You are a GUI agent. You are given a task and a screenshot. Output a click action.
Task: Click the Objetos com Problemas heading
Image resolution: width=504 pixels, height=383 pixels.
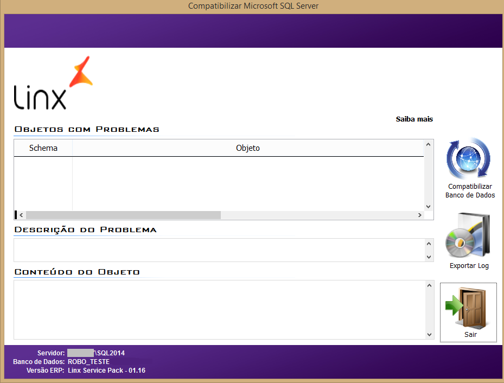[87, 130]
